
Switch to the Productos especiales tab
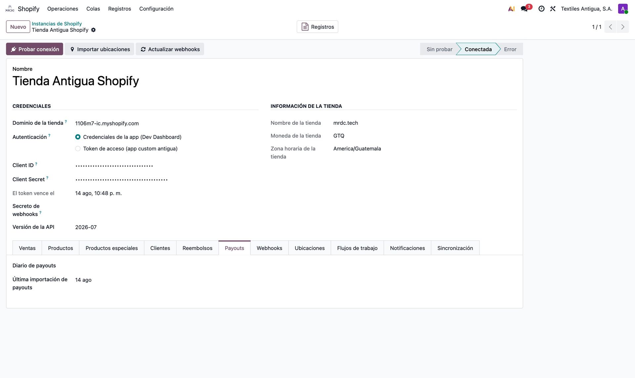click(x=111, y=248)
